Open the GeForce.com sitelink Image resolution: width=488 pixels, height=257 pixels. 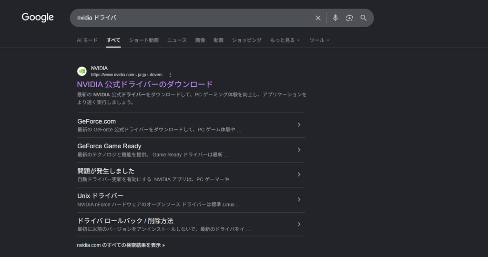click(96, 122)
